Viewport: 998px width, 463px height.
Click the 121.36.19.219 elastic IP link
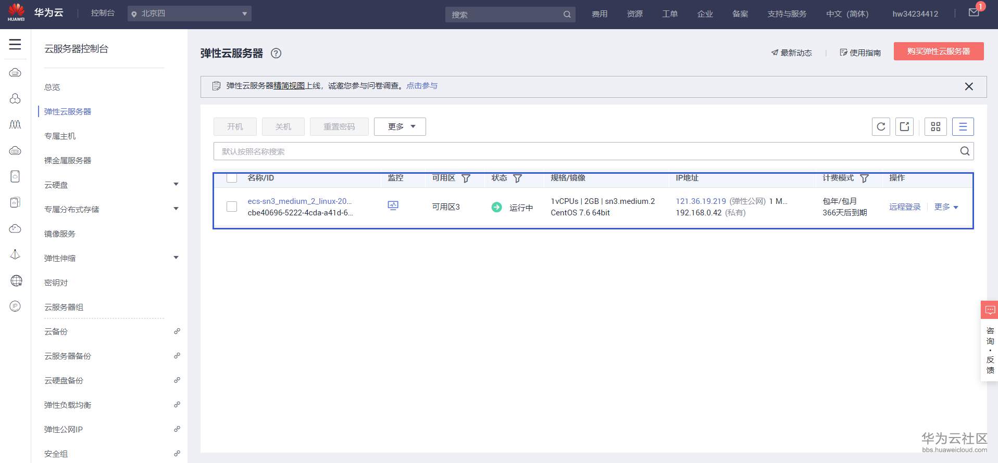click(701, 201)
